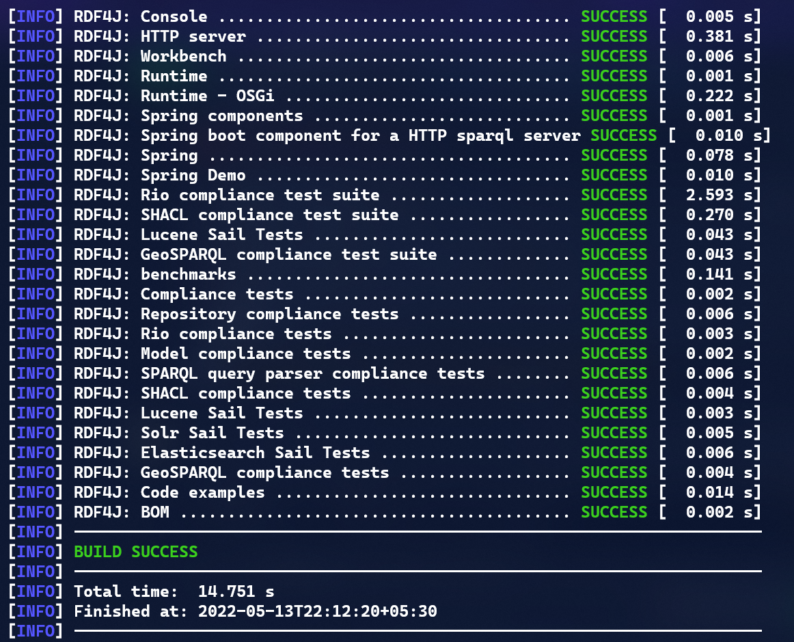
Task: Select 'Rio compliance tests' text
Action: 236,334
